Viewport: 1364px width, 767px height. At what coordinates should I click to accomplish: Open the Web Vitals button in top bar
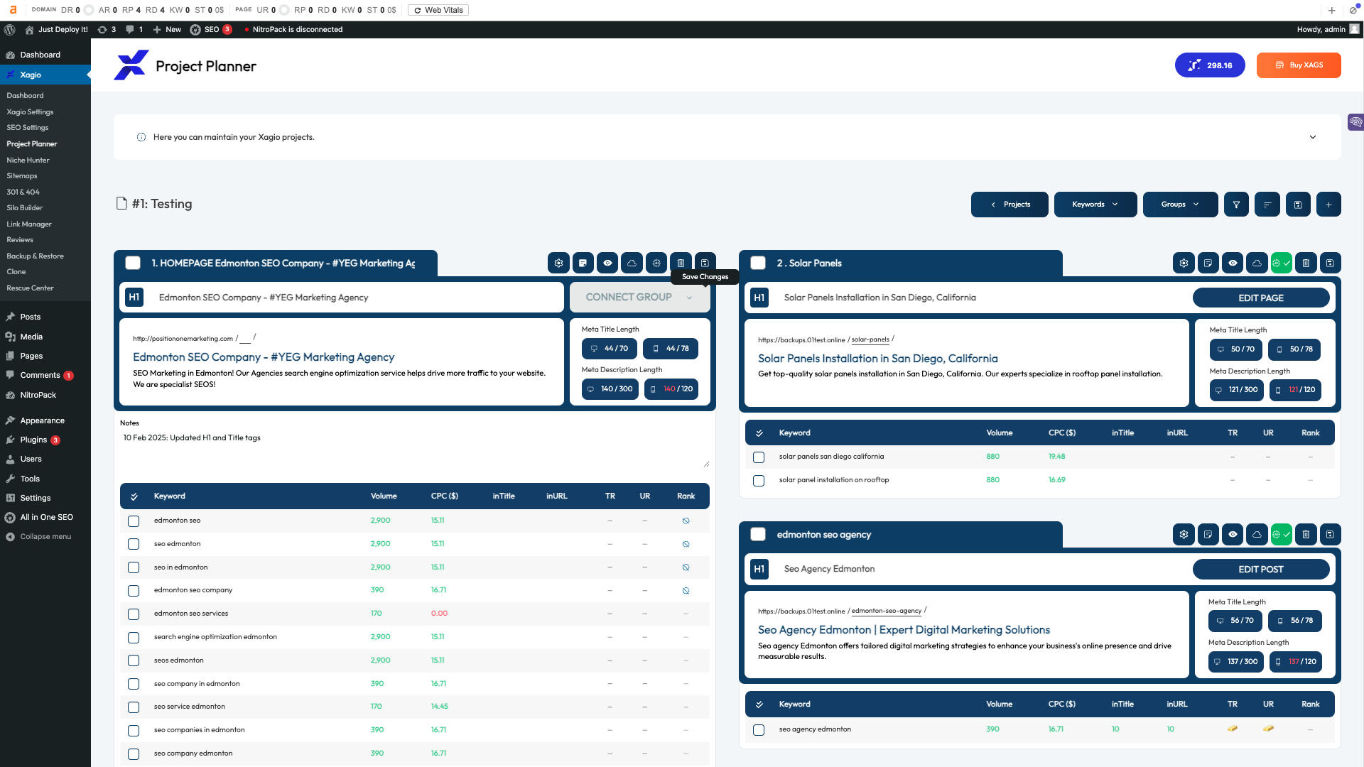[438, 10]
